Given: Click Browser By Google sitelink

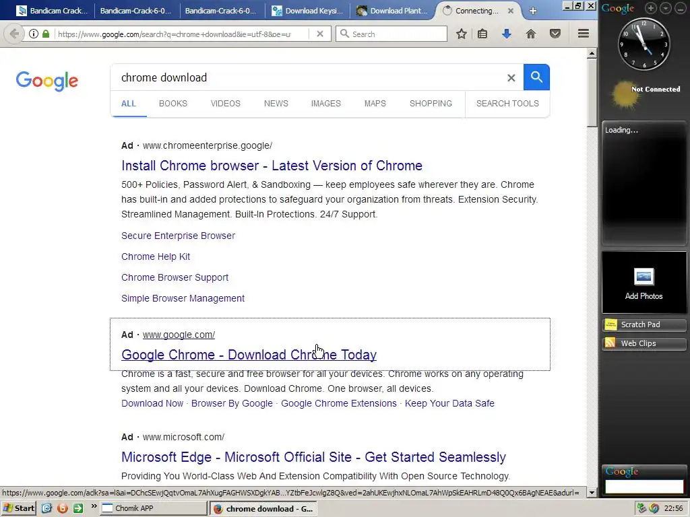Looking at the screenshot, I should pyautogui.click(x=232, y=403).
